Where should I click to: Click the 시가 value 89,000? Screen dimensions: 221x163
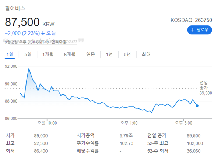[41, 136]
